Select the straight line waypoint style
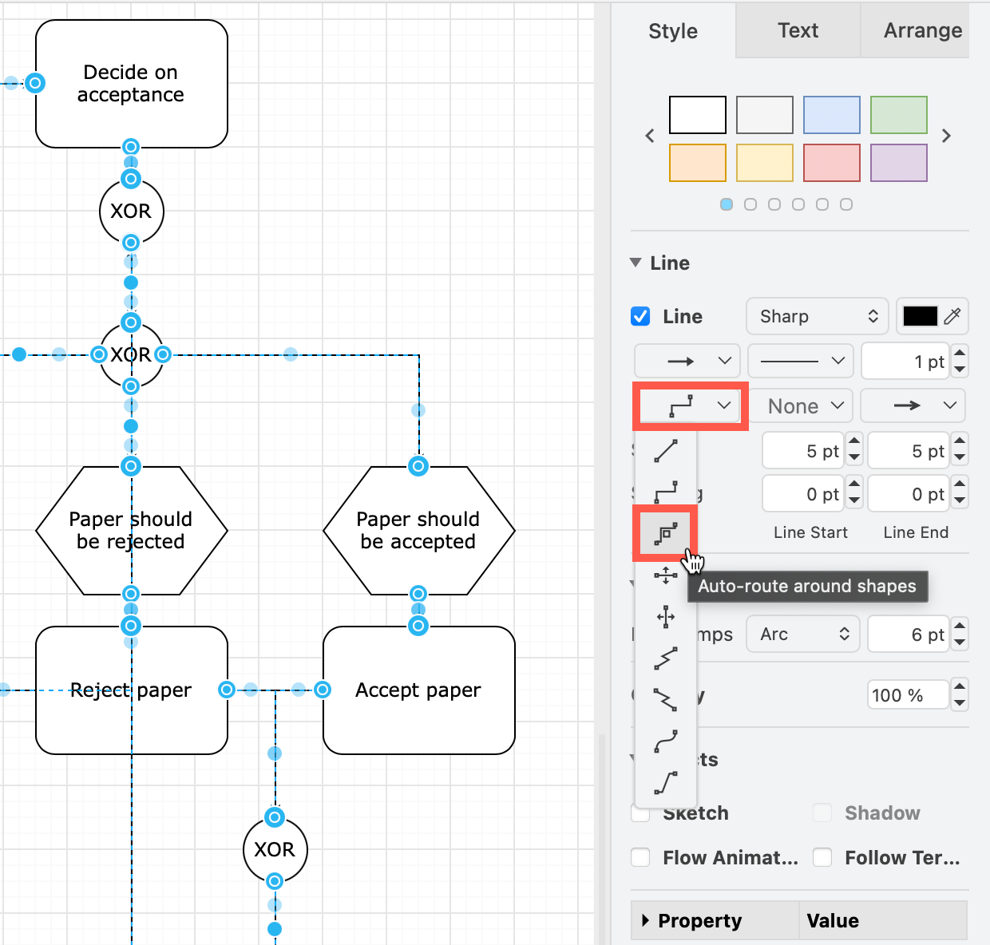 tap(666, 451)
